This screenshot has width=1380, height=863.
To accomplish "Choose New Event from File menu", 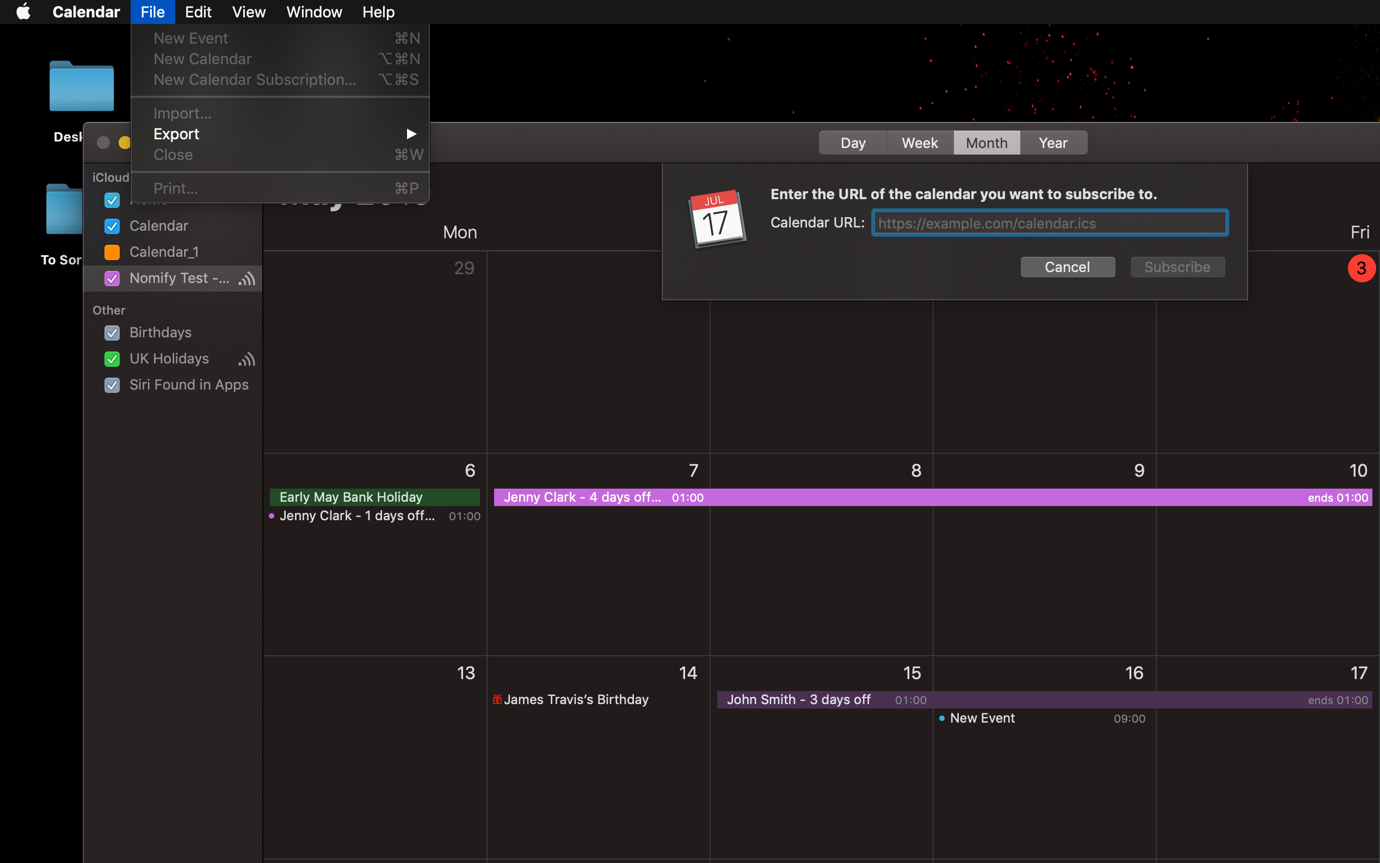I will 280,38.
